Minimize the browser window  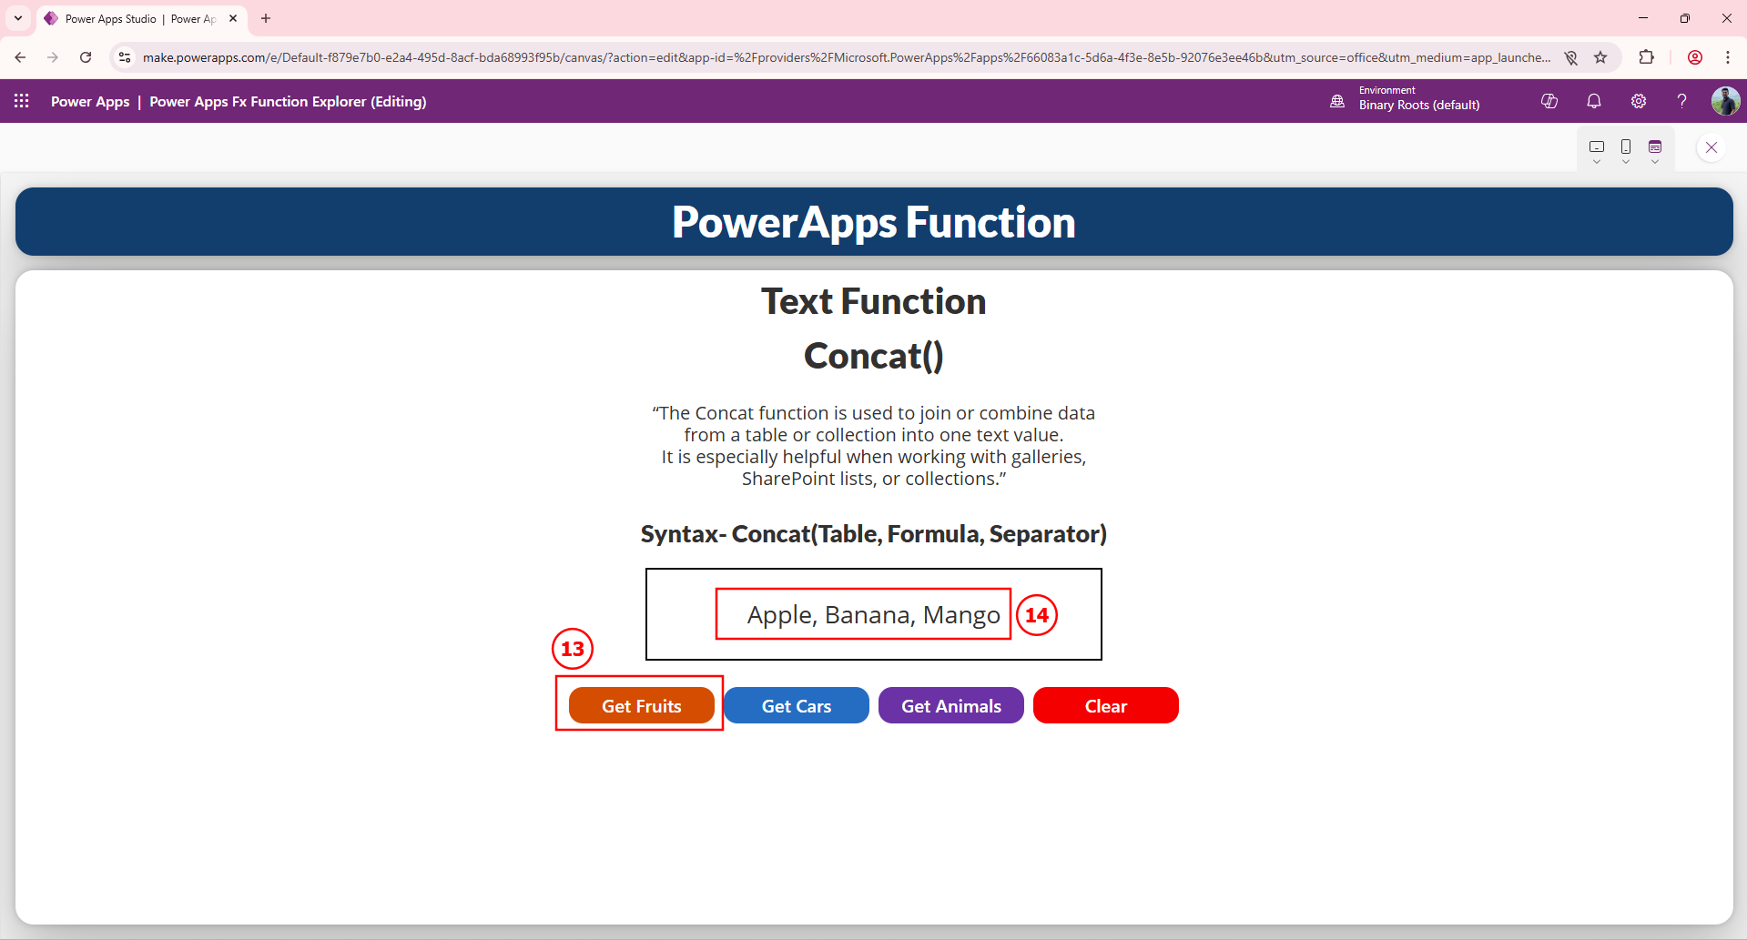(x=1643, y=18)
